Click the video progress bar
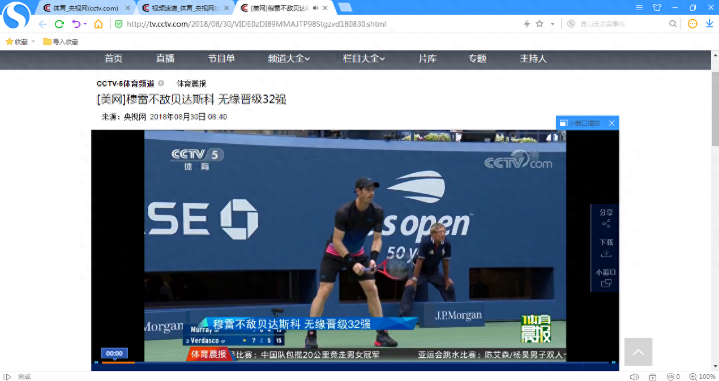The width and height of the screenshot is (719, 381). point(356,362)
